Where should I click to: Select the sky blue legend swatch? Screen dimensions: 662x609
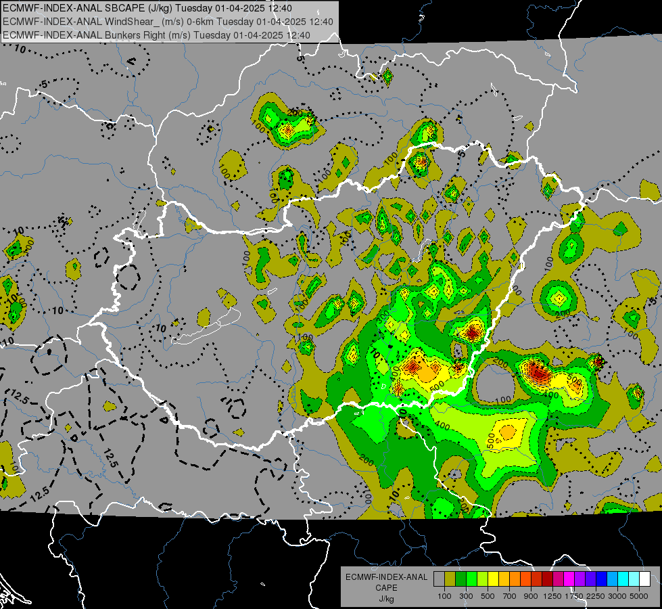(x=613, y=579)
